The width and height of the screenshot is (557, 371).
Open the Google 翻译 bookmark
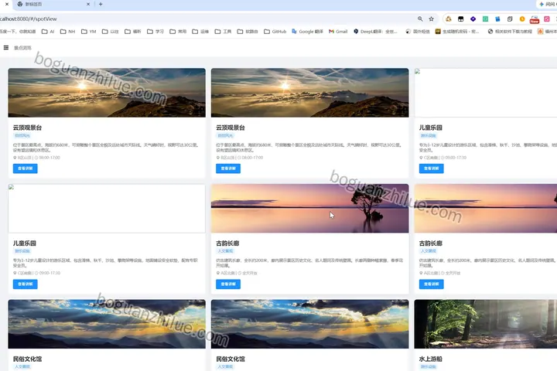[x=308, y=32]
